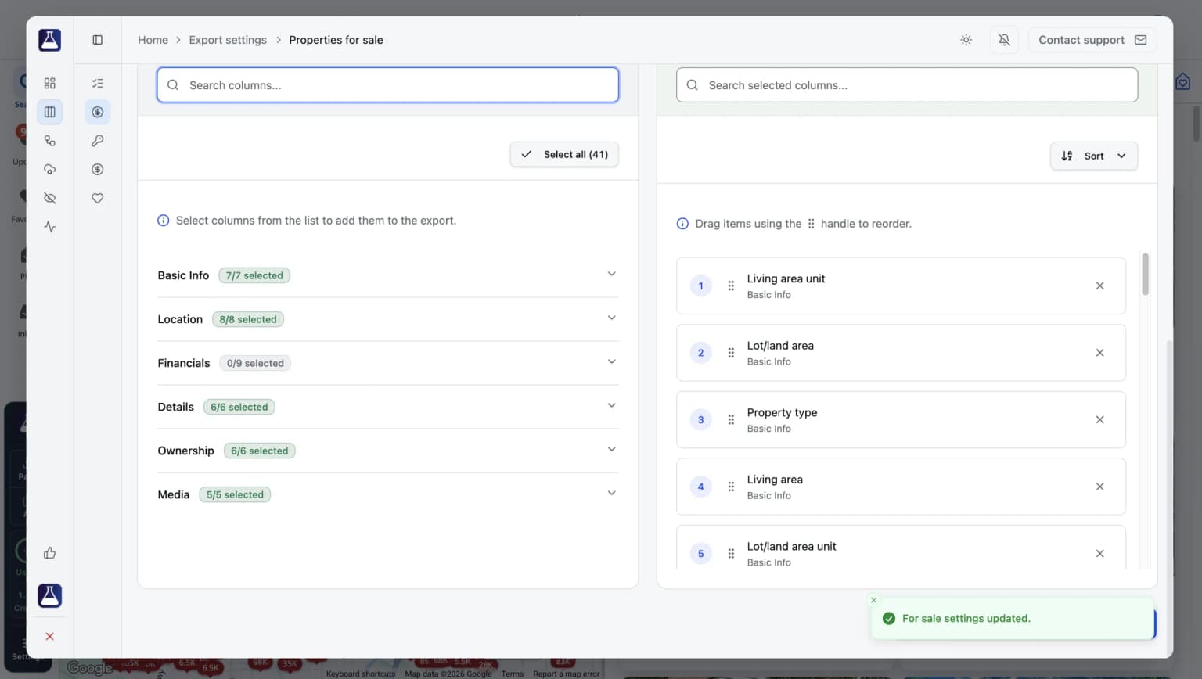Expand the Media section
Image resolution: width=1202 pixels, height=679 pixels.
tap(387, 494)
